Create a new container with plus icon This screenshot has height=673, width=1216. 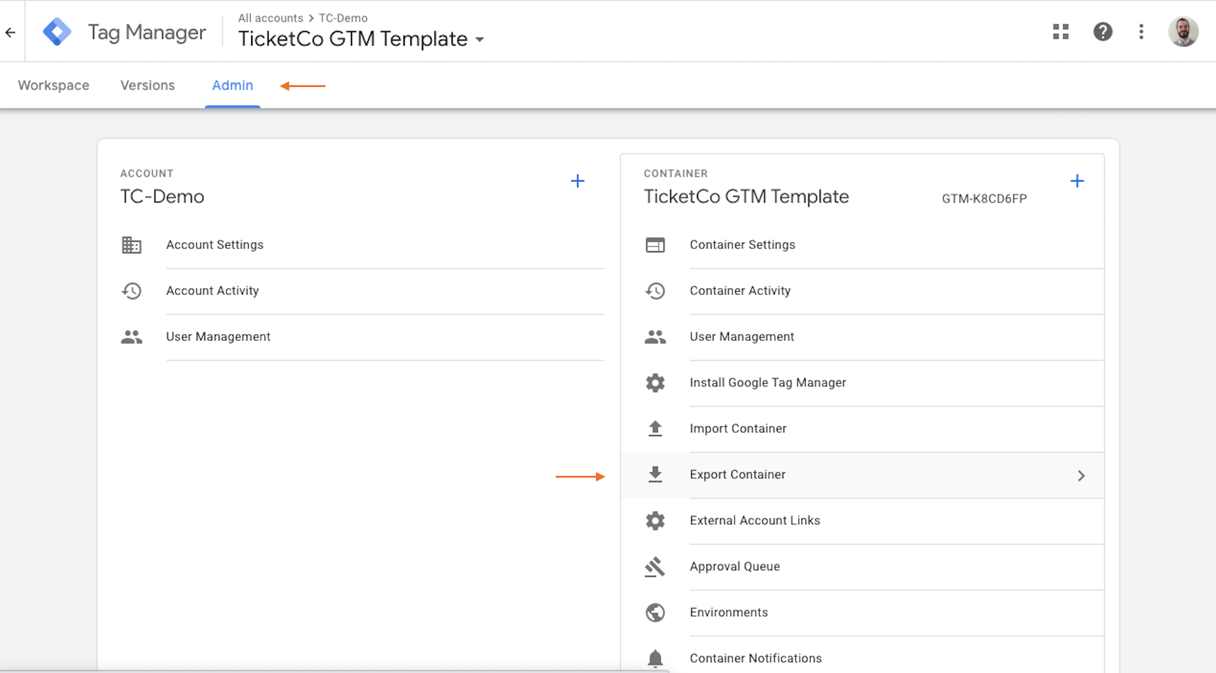pyautogui.click(x=1077, y=181)
